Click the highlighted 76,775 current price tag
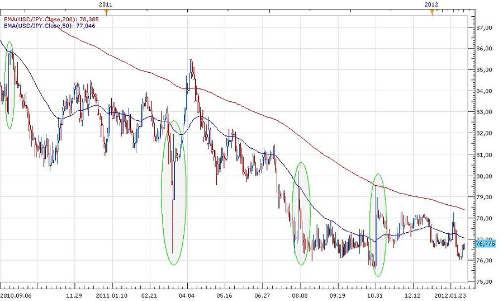Viewport: 503px width, 301px height. click(484, 243)
